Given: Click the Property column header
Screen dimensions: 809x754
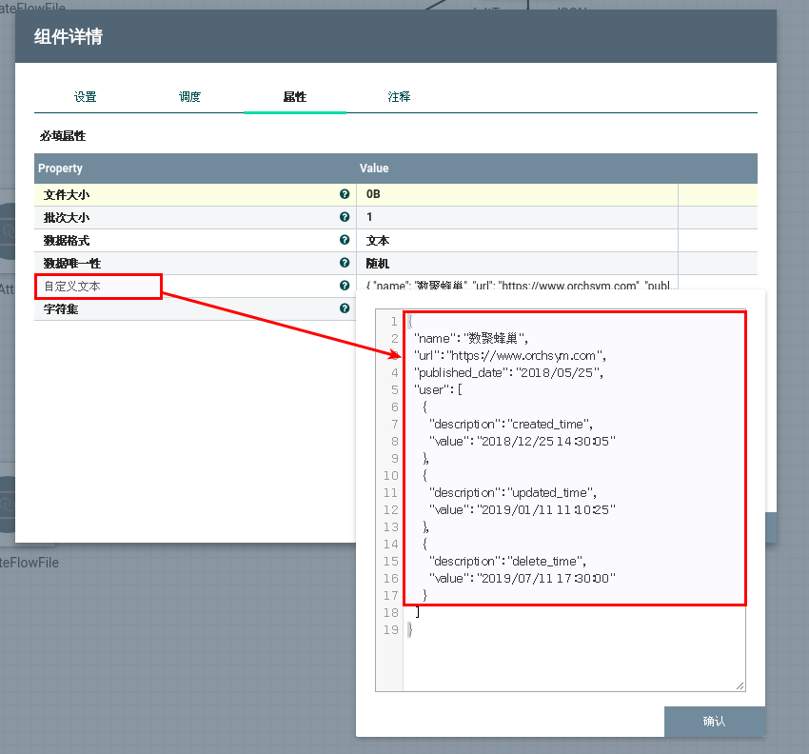Looking at the screenshot, I should tap(60, 169).
